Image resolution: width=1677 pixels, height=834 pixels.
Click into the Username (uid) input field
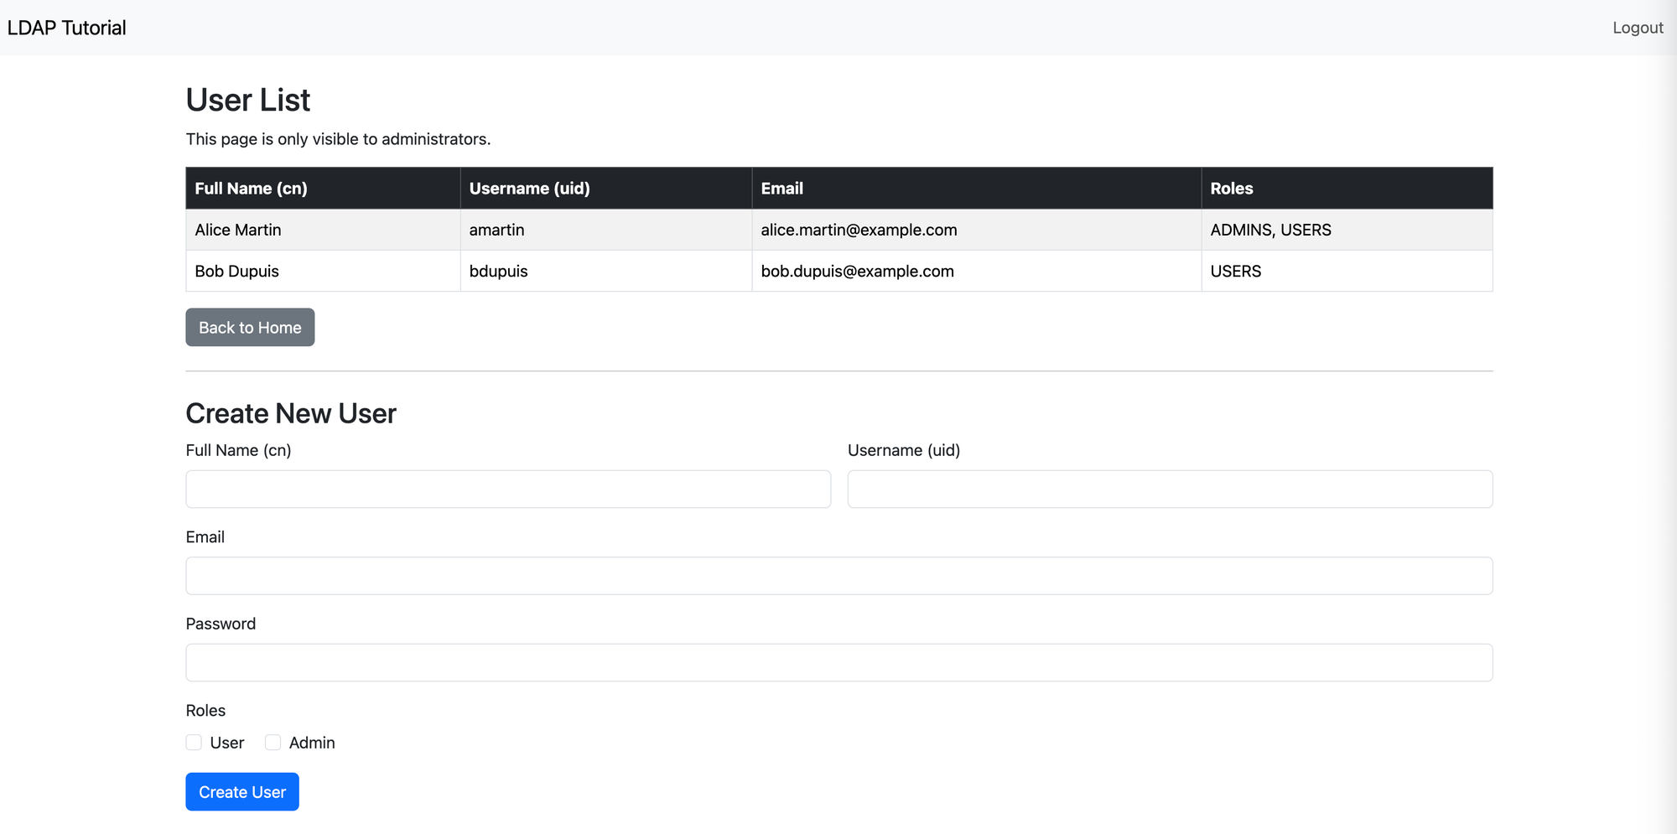pyautogui.click(x=1169, y=489)
